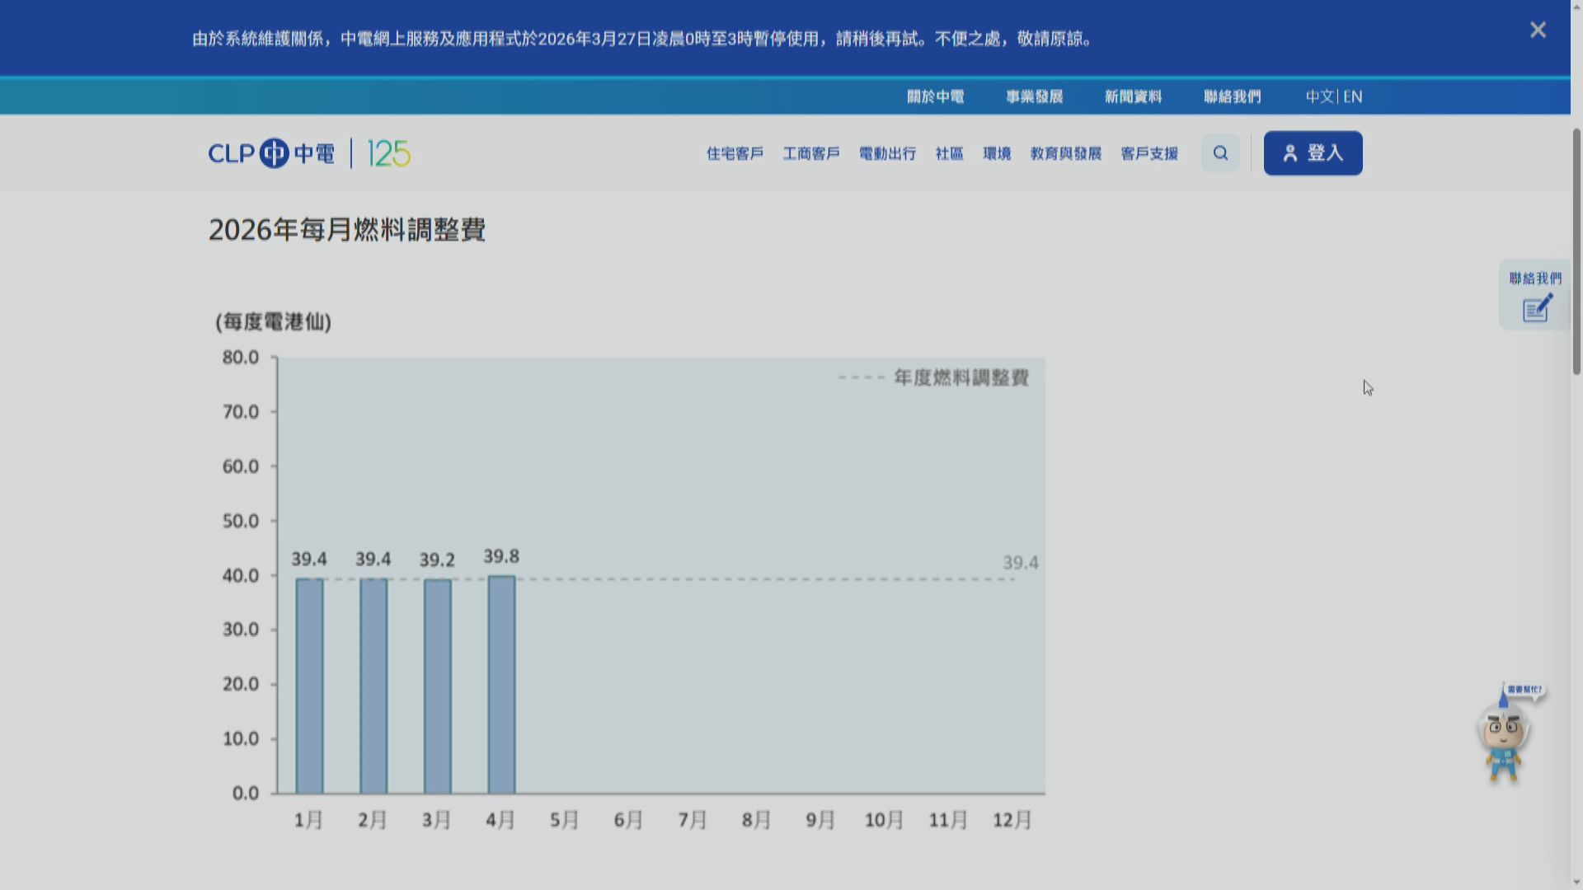Click the April 39.8 bar in chart
The width and height of the screenshot is (1583, 890).
[501, 684]
